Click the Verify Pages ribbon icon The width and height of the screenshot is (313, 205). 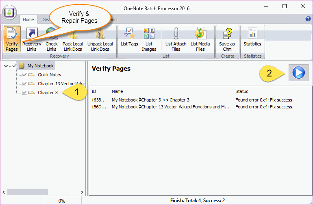pos(12,39)
